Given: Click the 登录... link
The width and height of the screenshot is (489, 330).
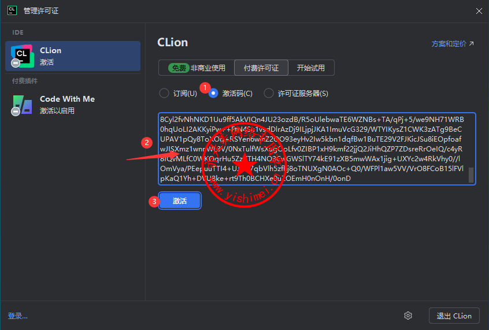Looking at the screenshot, I should tap(18, 316).
